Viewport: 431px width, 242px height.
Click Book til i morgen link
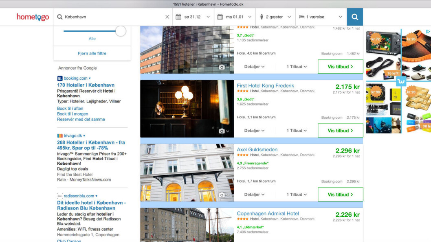[x=73, y=114]
